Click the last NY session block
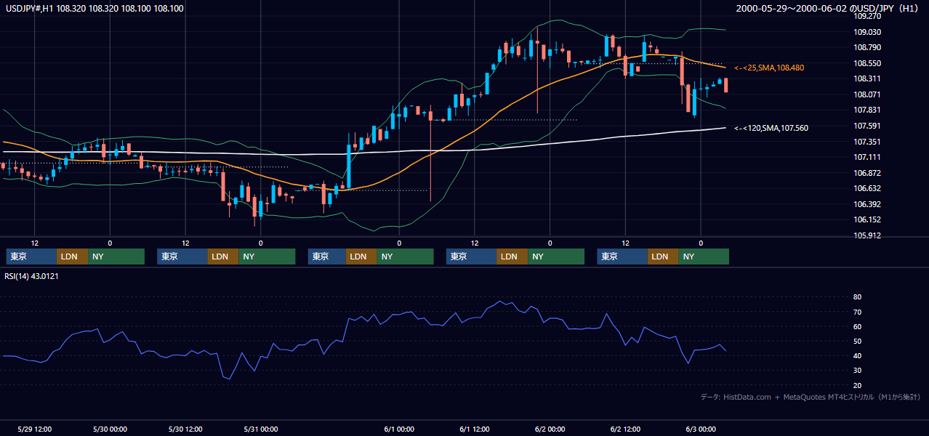This screenshot has width=929, height=436. 704,257
